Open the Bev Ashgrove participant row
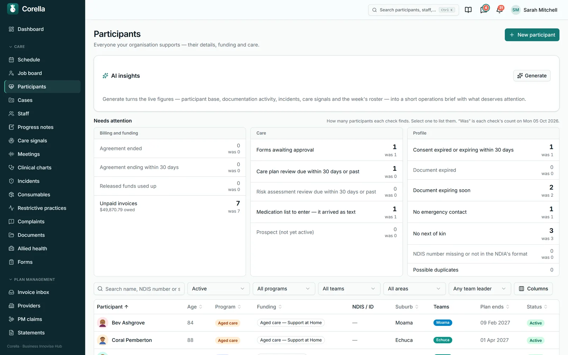 click(x=327, y=323)
